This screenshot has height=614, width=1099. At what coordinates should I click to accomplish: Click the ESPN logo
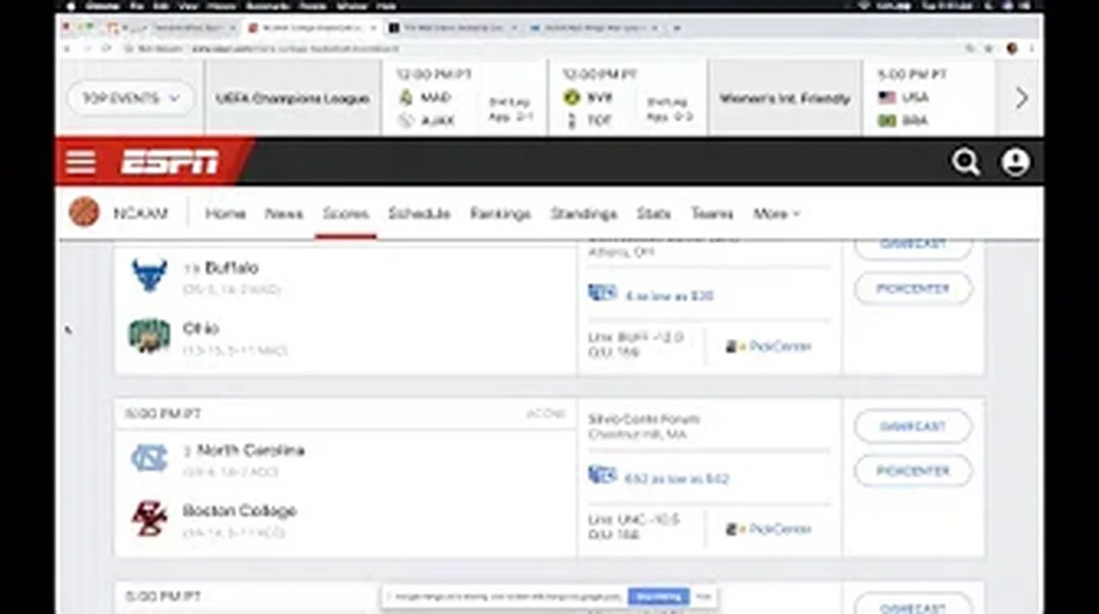170,162
